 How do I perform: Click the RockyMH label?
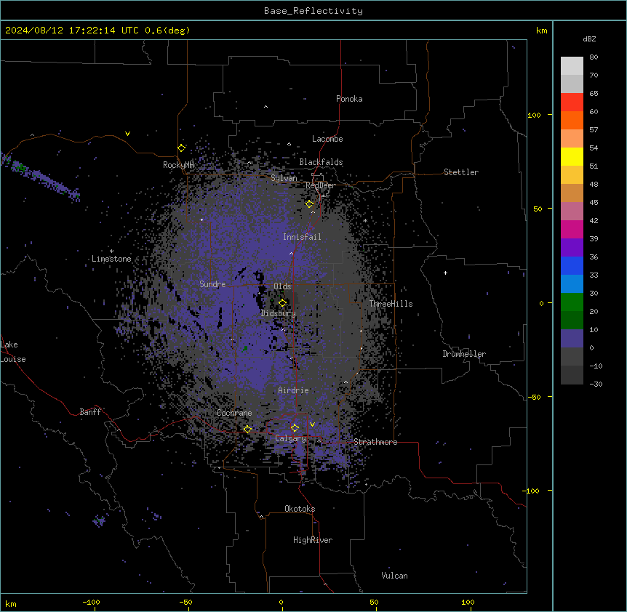[178, 165]
